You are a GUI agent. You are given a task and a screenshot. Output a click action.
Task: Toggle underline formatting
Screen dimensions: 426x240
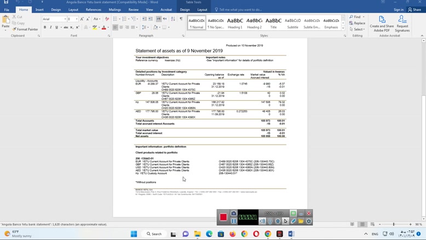(x=56, y=27)
